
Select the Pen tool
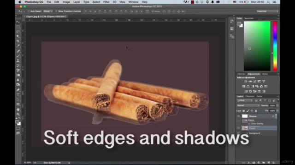[x=18, y=90]
